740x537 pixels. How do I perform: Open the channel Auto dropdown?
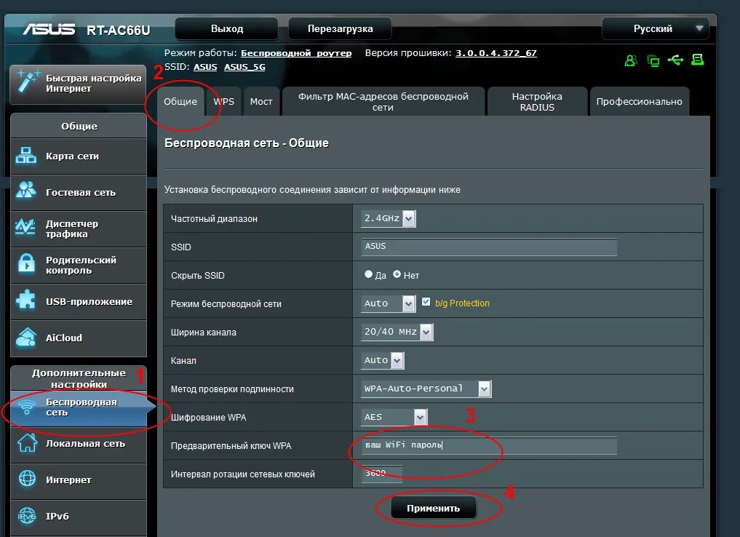tap(382, 360)
